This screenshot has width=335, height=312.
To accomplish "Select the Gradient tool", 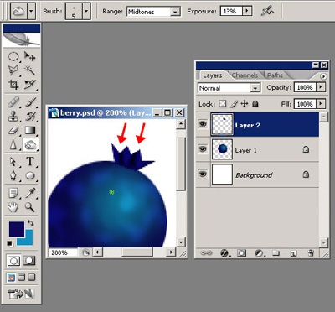I will point(30,130).
